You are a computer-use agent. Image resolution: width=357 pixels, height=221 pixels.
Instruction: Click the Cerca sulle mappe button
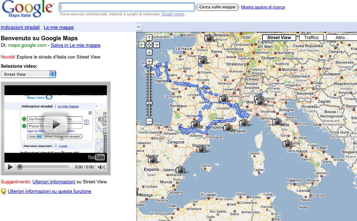[217, 7]
